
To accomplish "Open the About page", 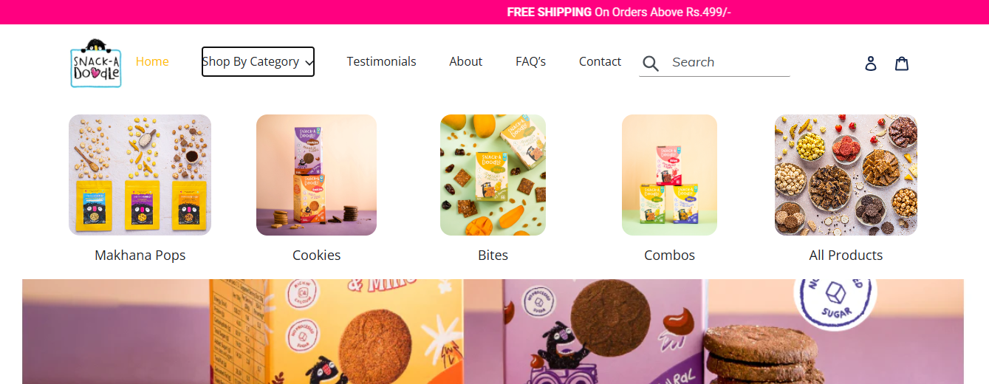I will [465, 61].
